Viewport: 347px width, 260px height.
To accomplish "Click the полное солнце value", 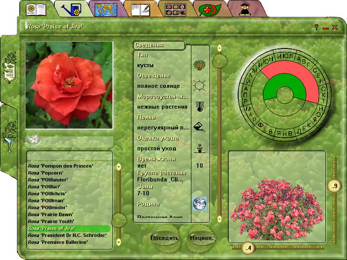I will coord(158,86).
